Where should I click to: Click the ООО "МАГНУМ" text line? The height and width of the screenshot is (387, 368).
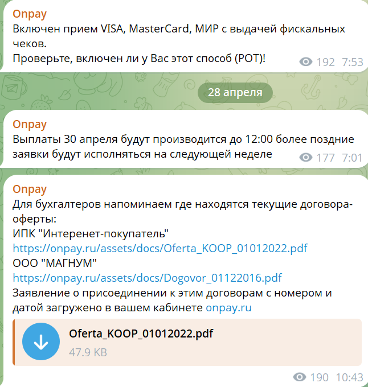point(55,263)
